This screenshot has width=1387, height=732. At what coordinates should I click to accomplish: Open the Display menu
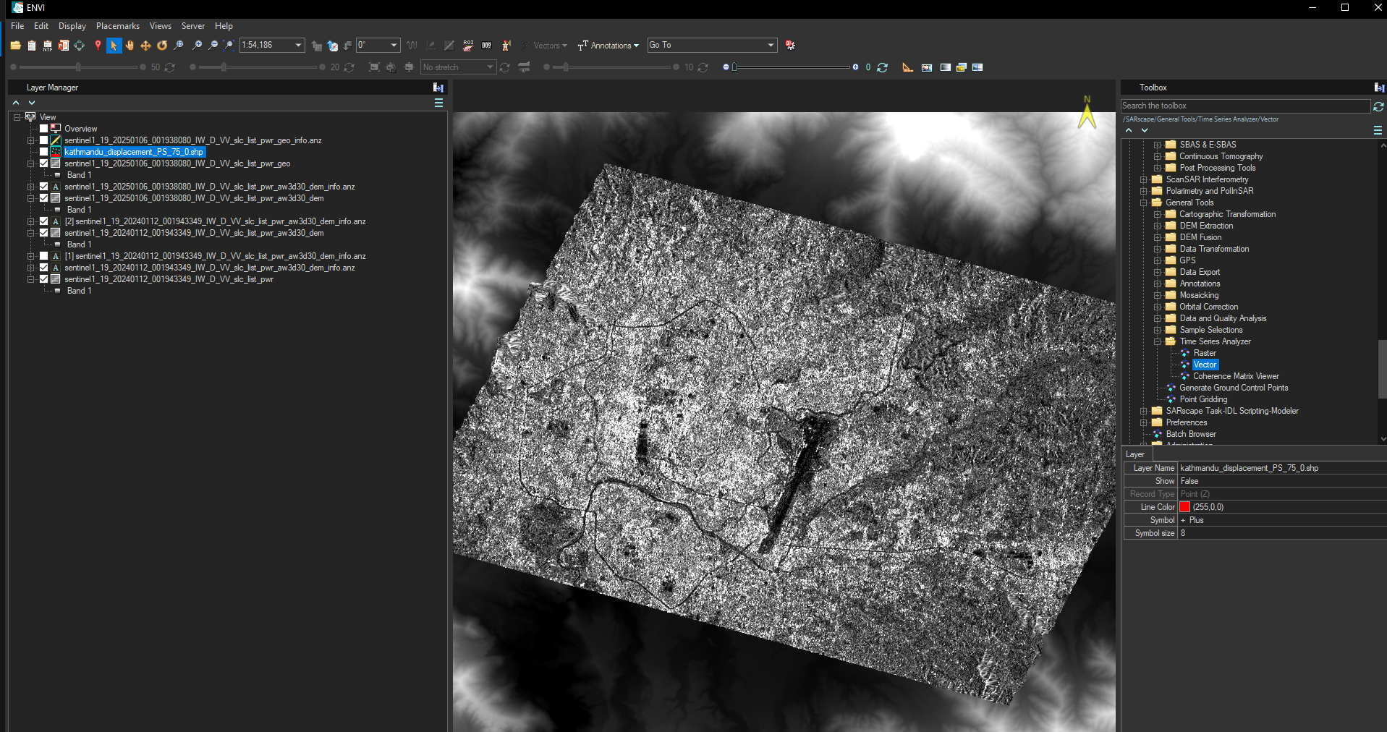72,26
